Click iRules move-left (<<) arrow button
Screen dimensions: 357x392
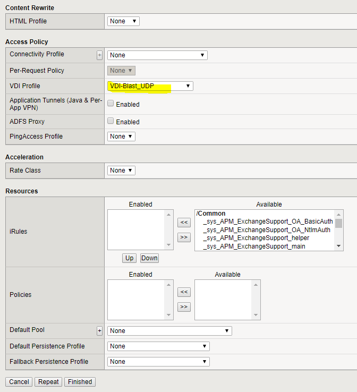coord(184,223)
